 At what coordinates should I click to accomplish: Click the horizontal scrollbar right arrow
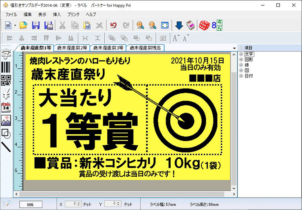(234, 194)
